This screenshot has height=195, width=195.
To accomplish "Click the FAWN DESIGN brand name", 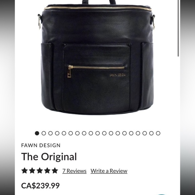I will pyautogui.click(x=41, y=145).
